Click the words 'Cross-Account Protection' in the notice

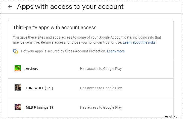point(84,51)
